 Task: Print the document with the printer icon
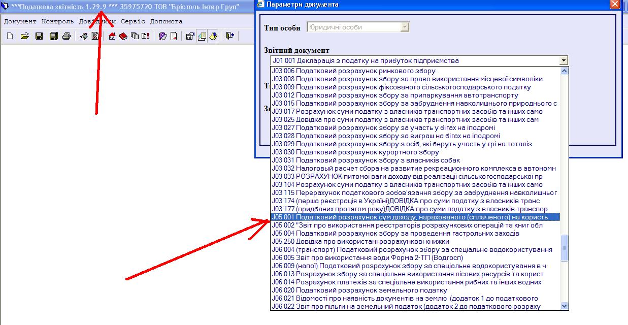point(67,36)
